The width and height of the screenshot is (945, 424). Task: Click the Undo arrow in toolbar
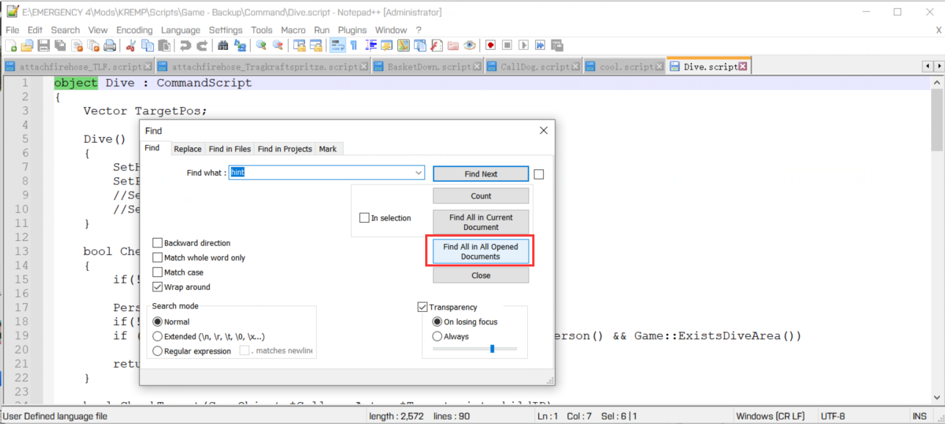click(185, 45)
